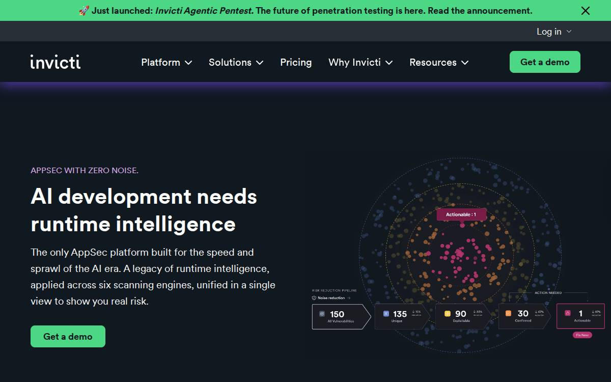Screen dimensions: 611x382
Task: Select the Actionable : 1 label
Action: pyautogui.click(x=461, y=214)
